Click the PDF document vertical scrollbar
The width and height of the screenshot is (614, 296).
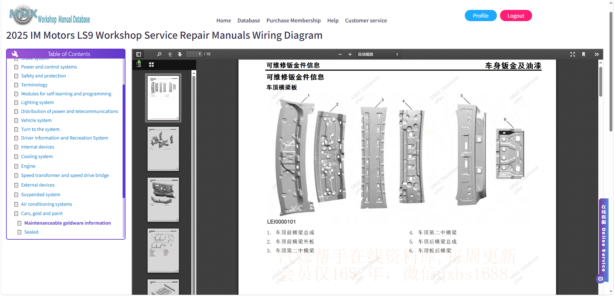point(601,82)
